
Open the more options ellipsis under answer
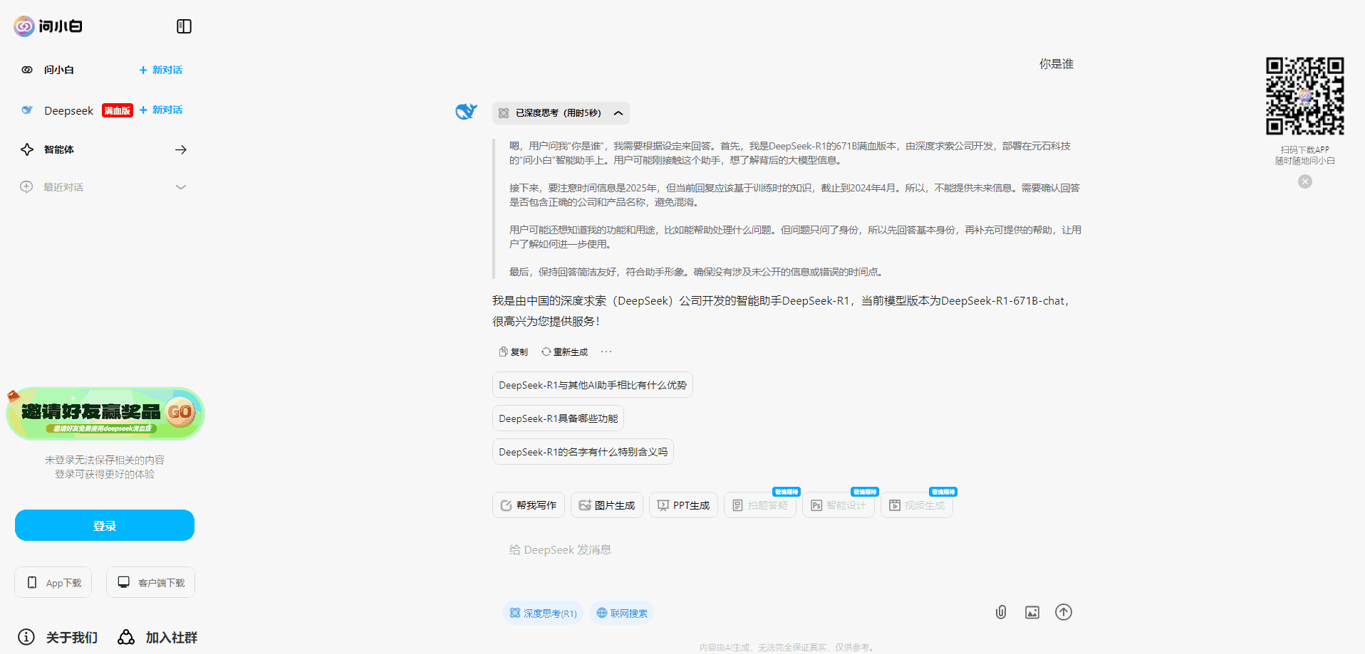[x=606, y=352]
